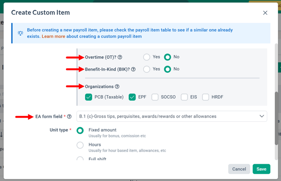Select Yes for Overtime (OT)

pos(147,57)
